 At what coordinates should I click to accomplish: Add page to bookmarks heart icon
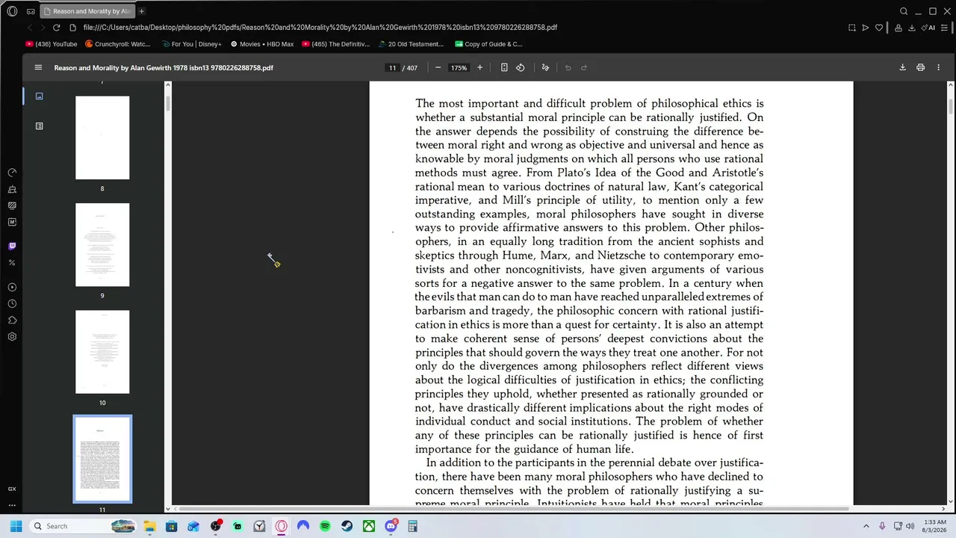[x=879, y=28]
